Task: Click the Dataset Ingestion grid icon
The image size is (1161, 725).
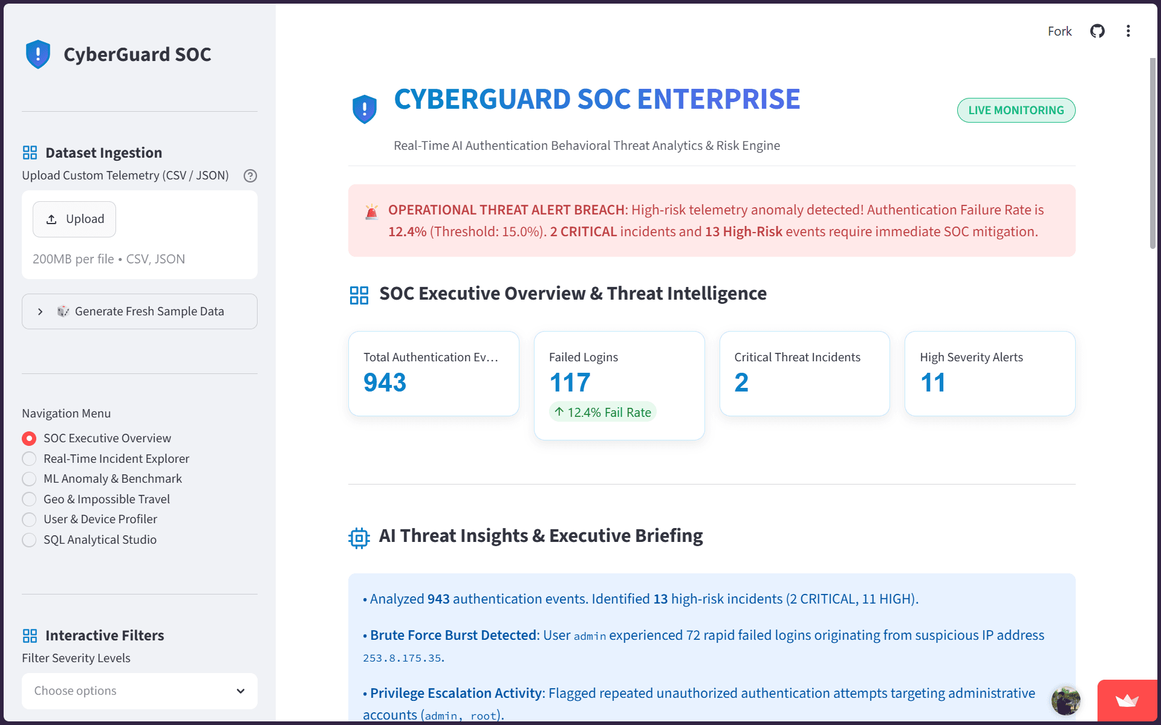Action: 30,152
